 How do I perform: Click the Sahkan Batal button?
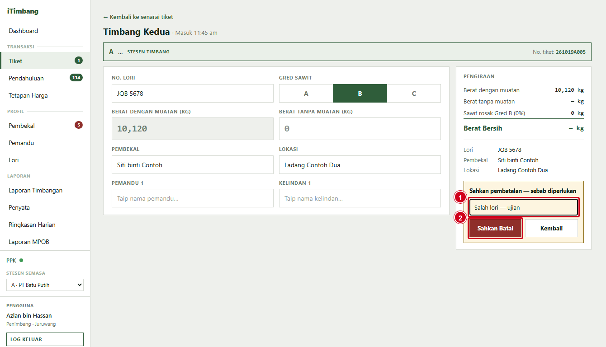495,229
